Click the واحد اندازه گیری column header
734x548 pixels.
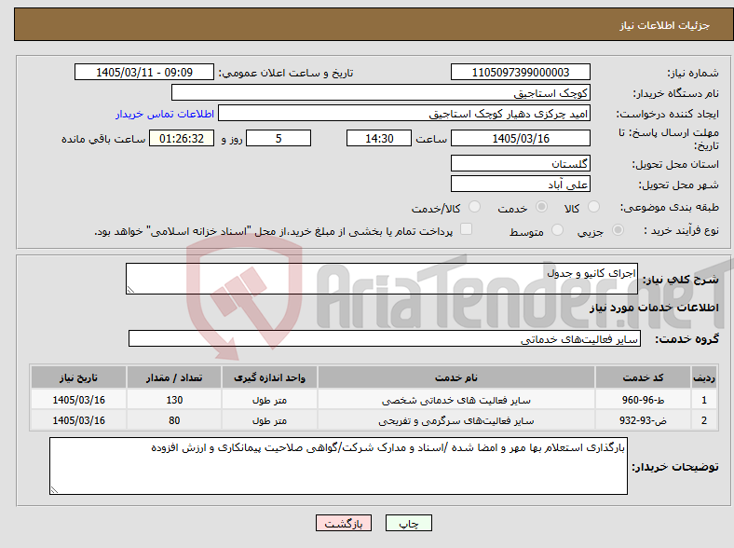point(269,377)
